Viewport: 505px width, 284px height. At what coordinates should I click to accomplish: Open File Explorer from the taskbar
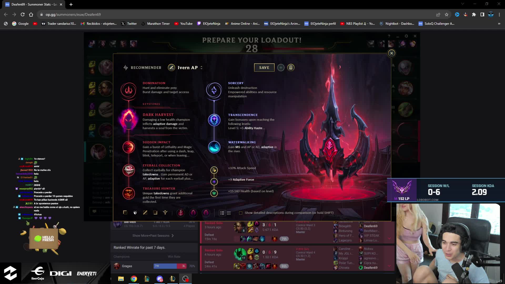click(121, 279)
